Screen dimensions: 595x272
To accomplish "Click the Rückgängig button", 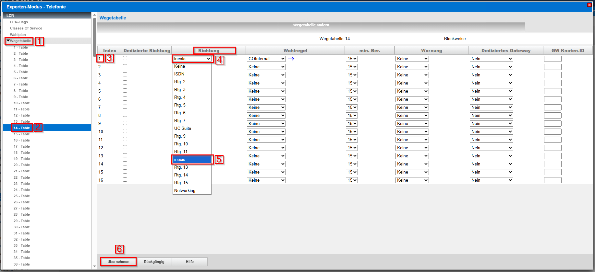I will [154, 262].
